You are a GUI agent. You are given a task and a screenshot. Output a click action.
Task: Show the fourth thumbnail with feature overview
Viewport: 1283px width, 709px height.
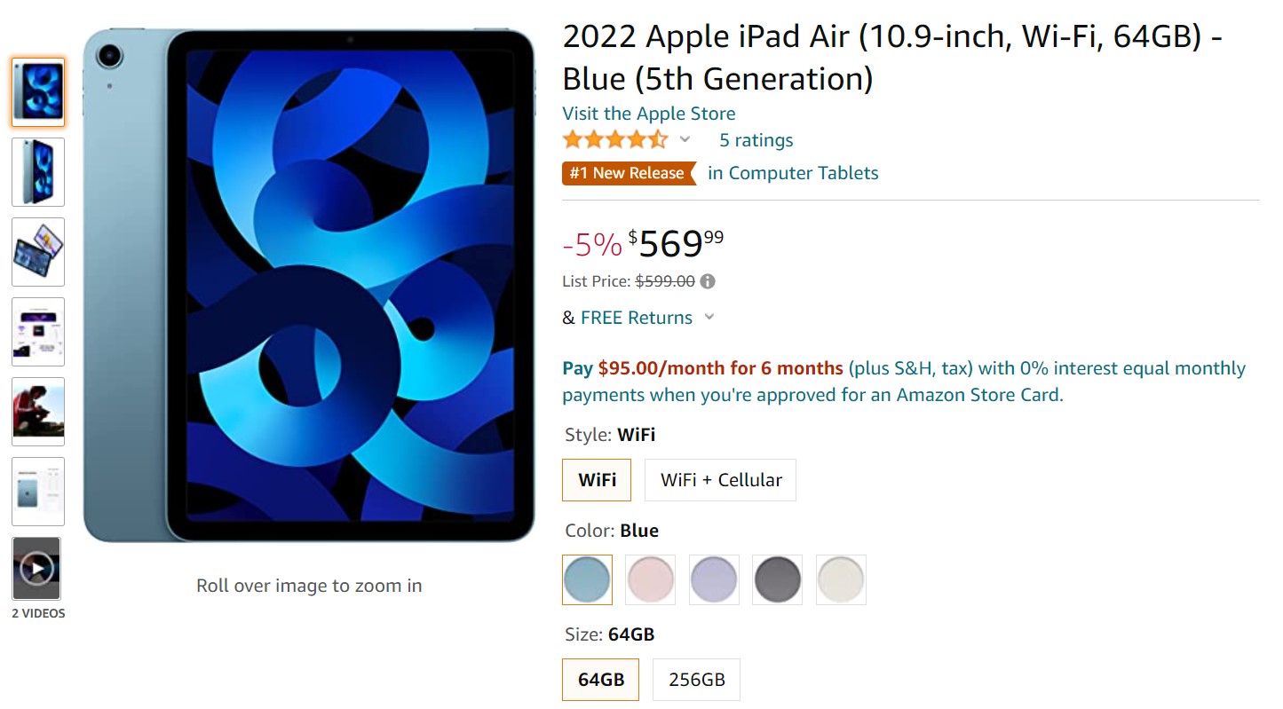click(38, 332)
